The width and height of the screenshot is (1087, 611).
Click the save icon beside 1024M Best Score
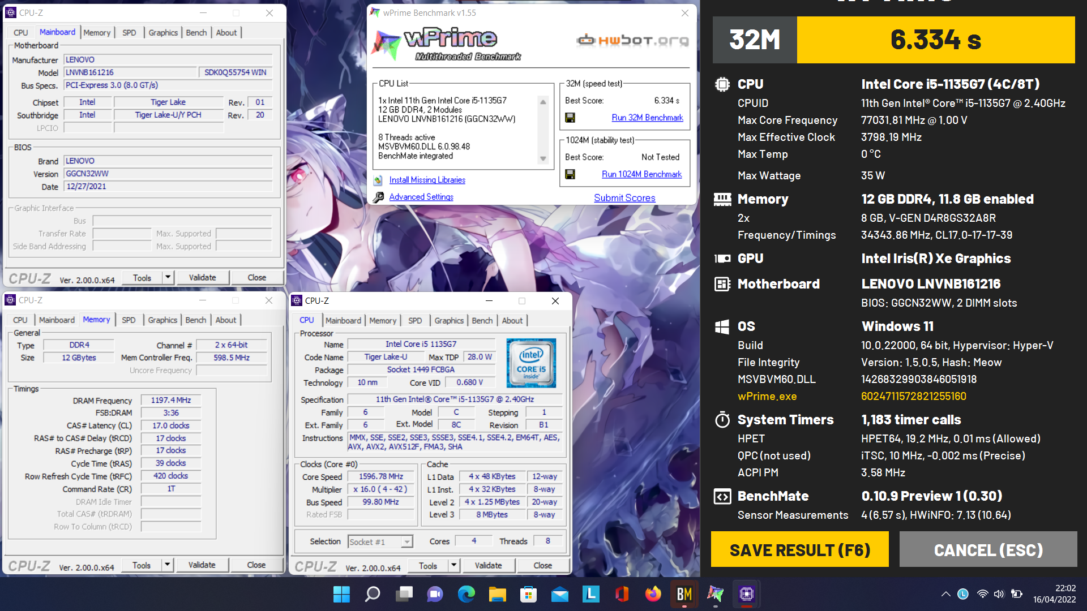click(x=570, y=174)
